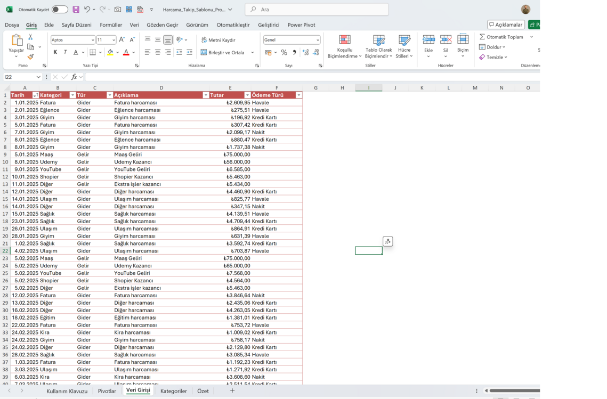Expand the Name Box dropdown arrow

pos(38,77)
